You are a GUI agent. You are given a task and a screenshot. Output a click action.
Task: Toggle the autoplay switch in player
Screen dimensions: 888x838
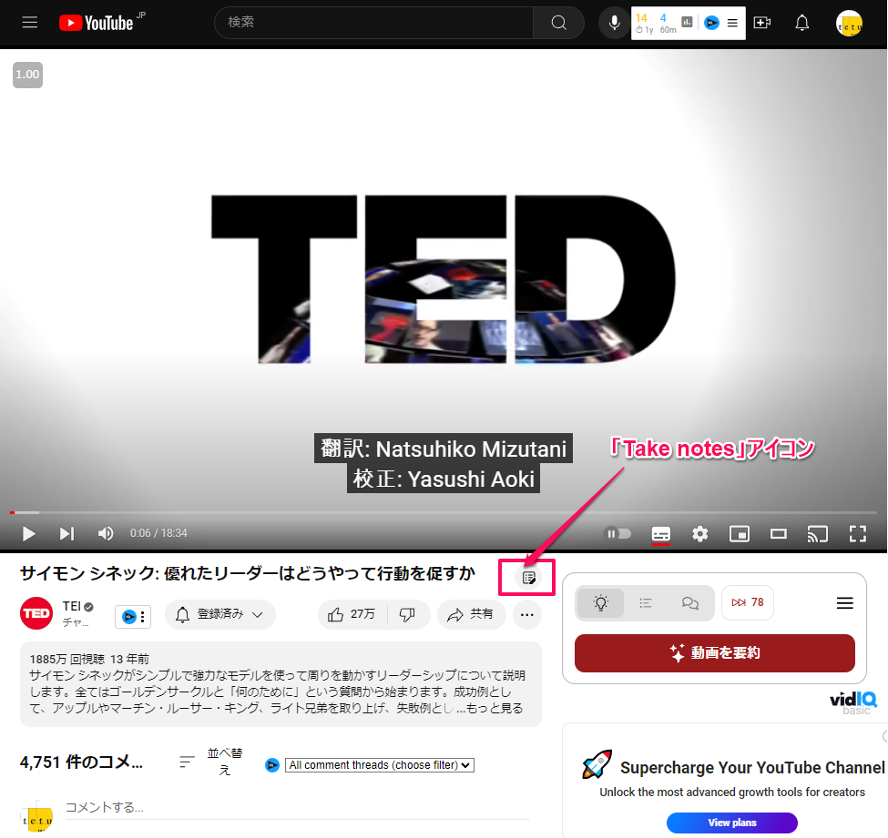618,533
